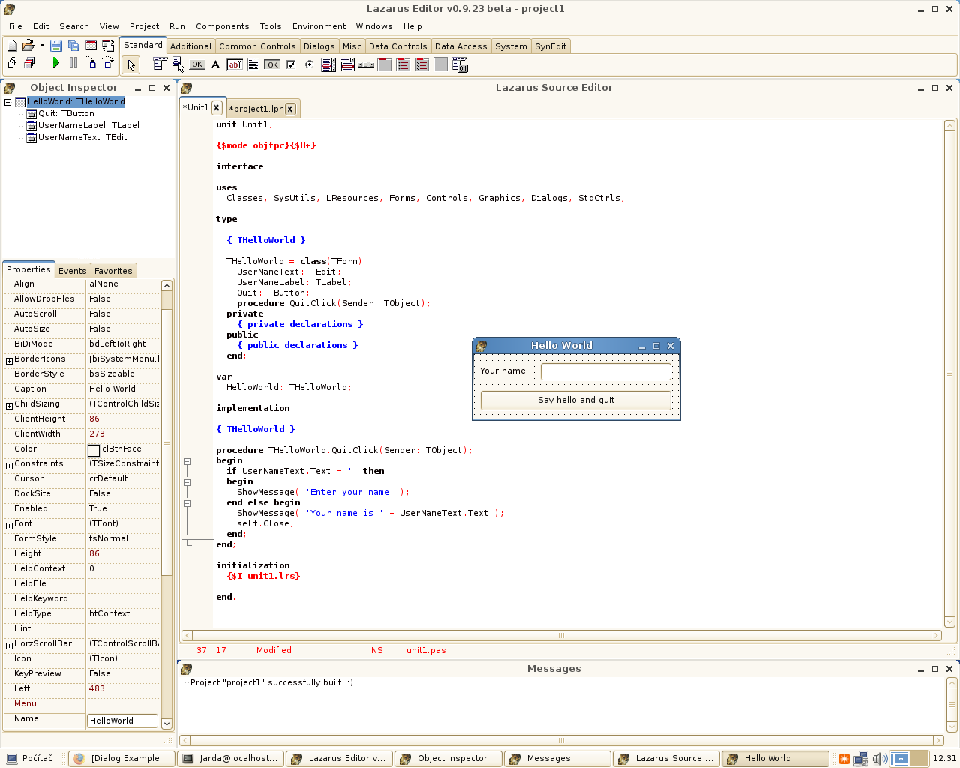960x768 pixels.
Task: Click the Your name input field
Action: point(606,371)
